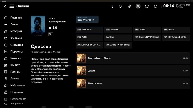
Task: Open Аниме menu item
Action: coord(15,78)
